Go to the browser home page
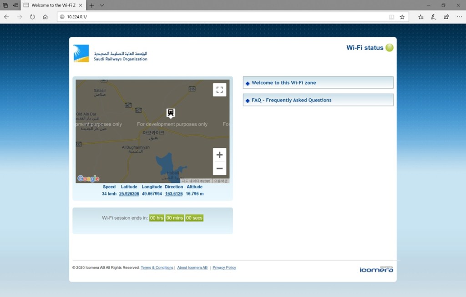This screenshot has height=297, width=466. (x=45, y=17)
